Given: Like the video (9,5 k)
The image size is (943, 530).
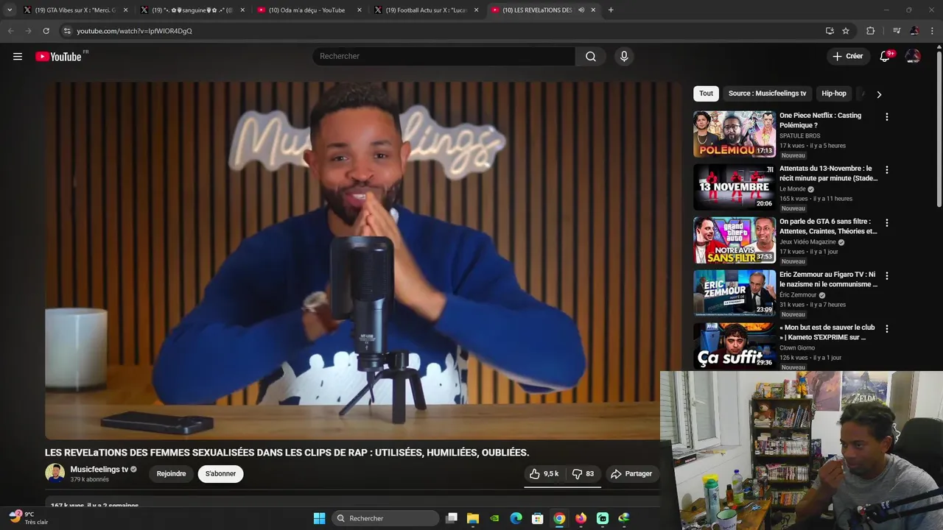Looking at the screenshot, I should pyautogui.click(x=544, y=474).
